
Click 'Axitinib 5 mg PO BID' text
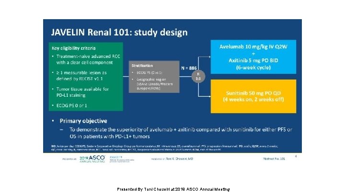(x=253, y=60)
